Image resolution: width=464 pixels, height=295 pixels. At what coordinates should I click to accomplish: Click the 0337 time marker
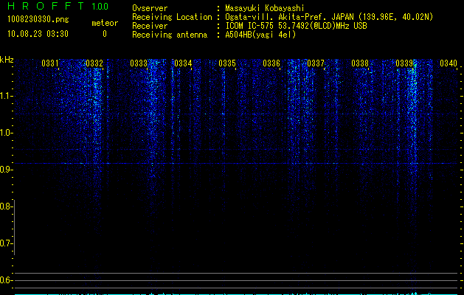coord(316,63)
